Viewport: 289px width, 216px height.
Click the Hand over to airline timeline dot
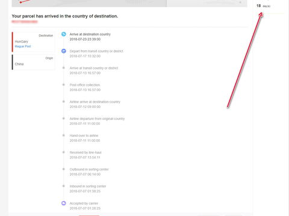point(64,136)
